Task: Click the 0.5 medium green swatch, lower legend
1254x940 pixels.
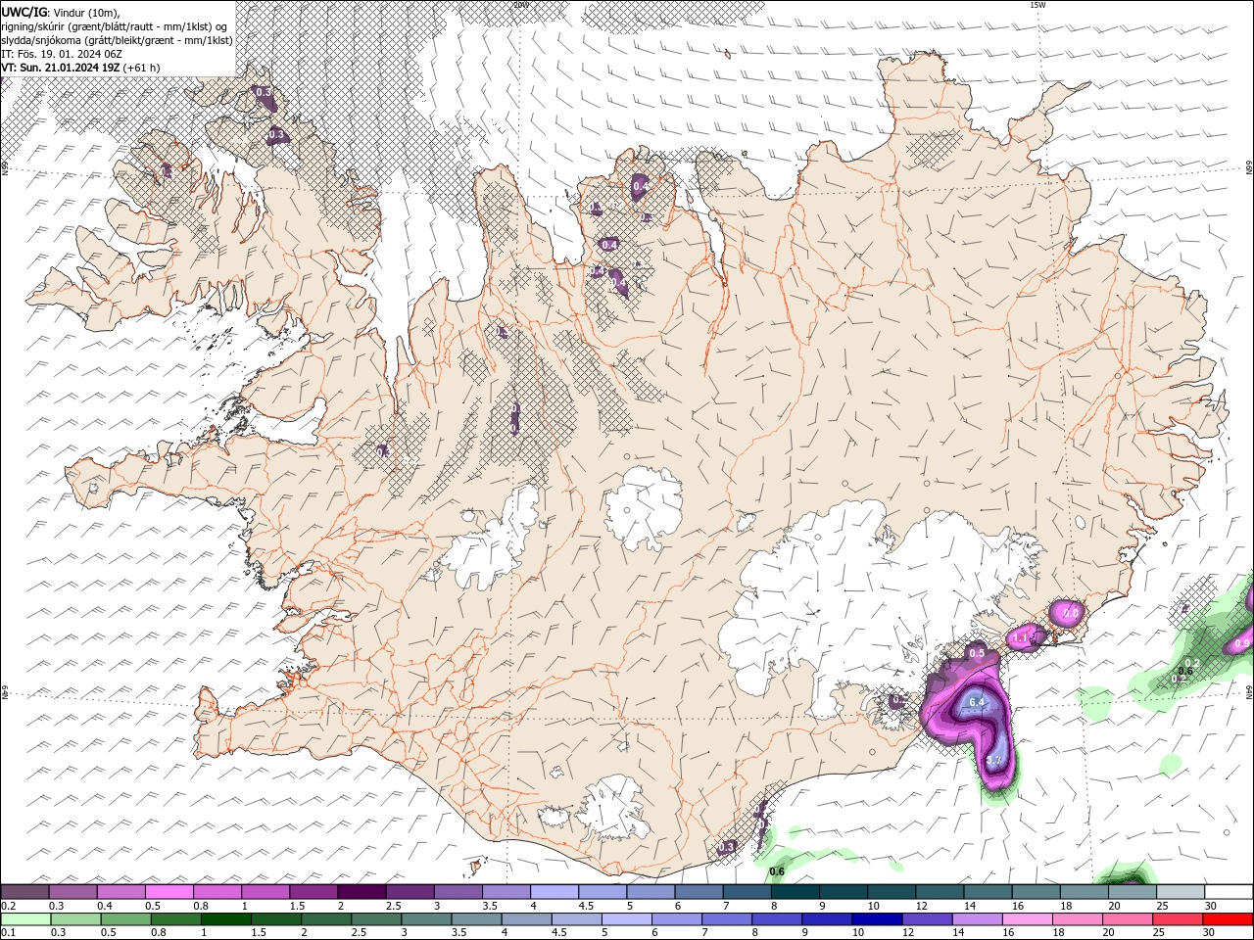Action: click(125, 919)
